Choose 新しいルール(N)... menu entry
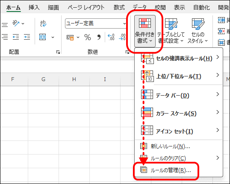The height and width of the screenshot is (184, 230). (x=179, y=146)
